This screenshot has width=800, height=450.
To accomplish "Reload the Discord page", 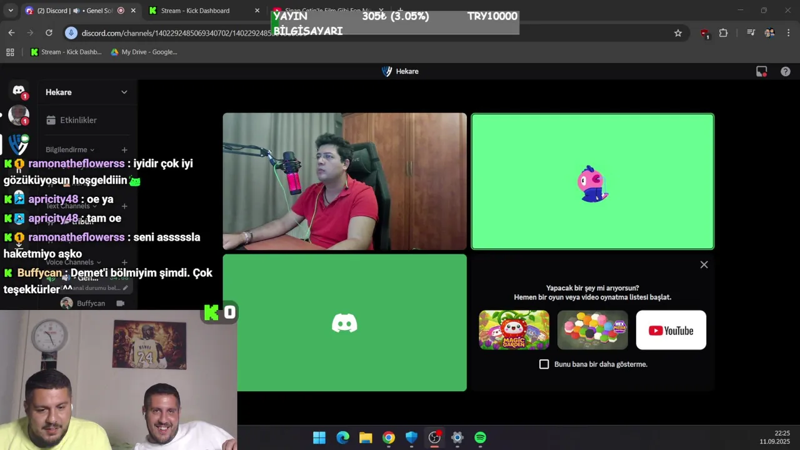I will 49,32.
